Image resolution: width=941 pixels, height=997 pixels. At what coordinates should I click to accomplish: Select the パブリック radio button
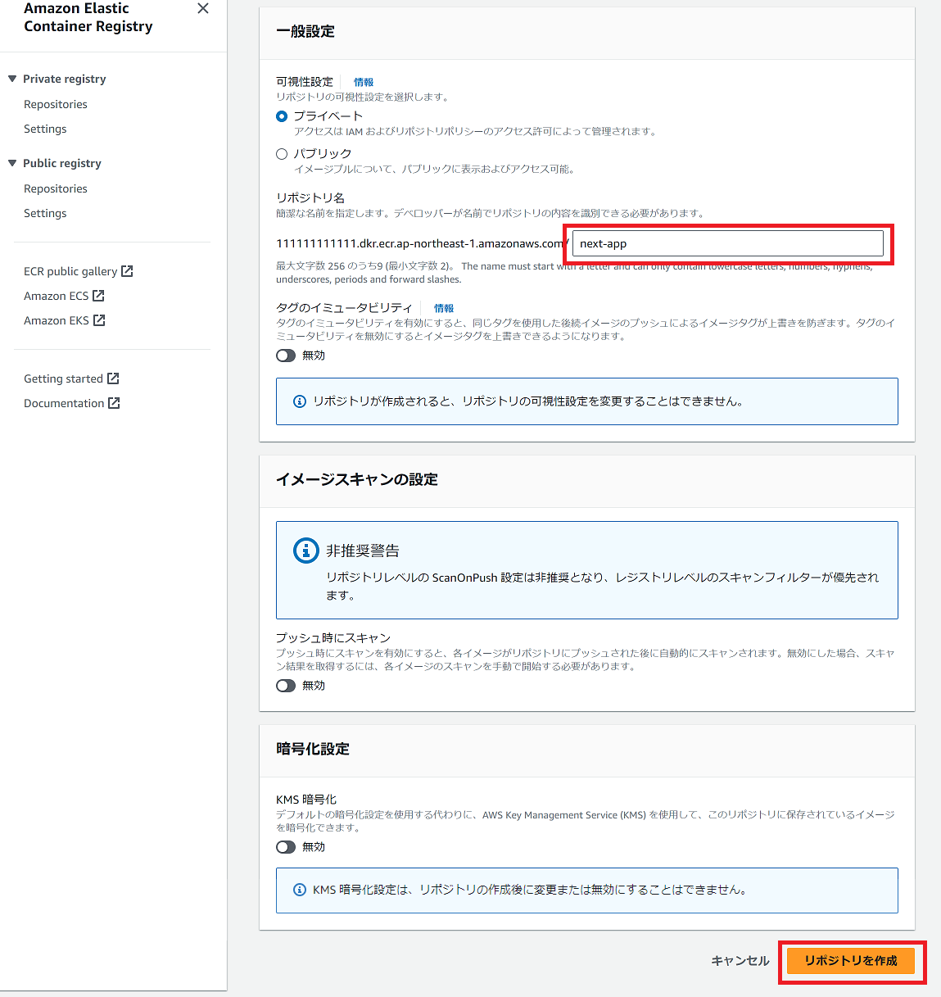coord(282,154)
